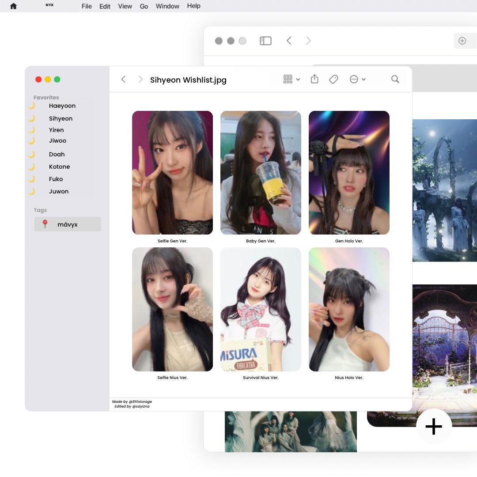Click the red pin icon by mávyx
Image resolution: width=477 pixels, height=477 pixels.
click(45, 224)
